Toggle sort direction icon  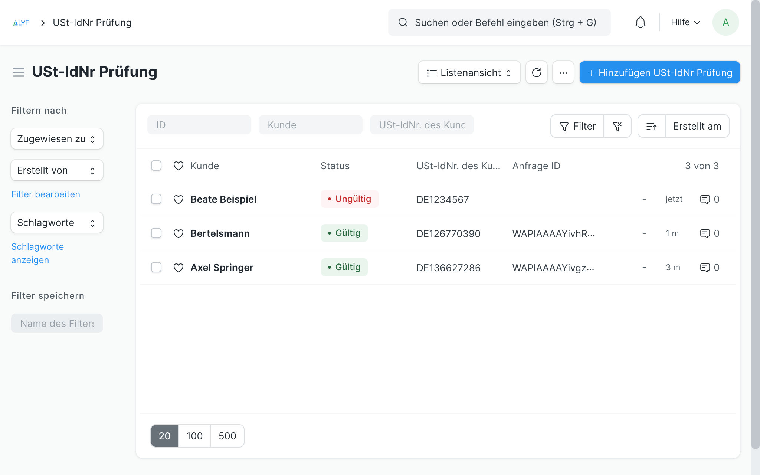click(x=652, y=127)
